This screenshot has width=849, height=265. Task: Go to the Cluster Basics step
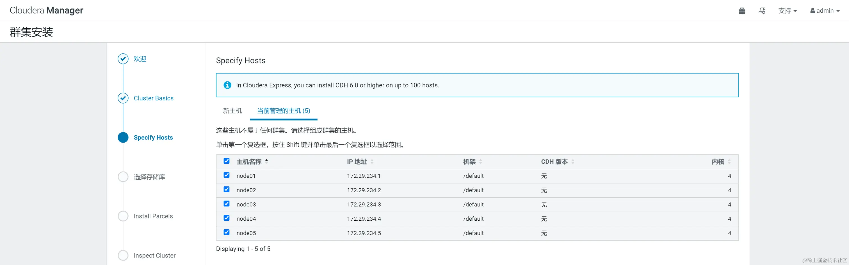click(154, 98)
